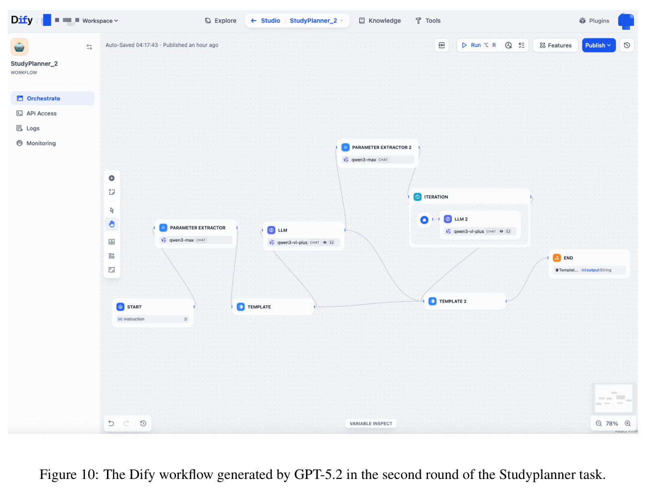Viewport: 647px width, 490px height.
Task: Zoom out the canvas
Action: (599, 423)
